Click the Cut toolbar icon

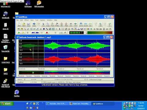[43, 24]
